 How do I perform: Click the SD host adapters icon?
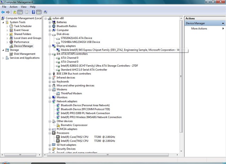[54, 145]
